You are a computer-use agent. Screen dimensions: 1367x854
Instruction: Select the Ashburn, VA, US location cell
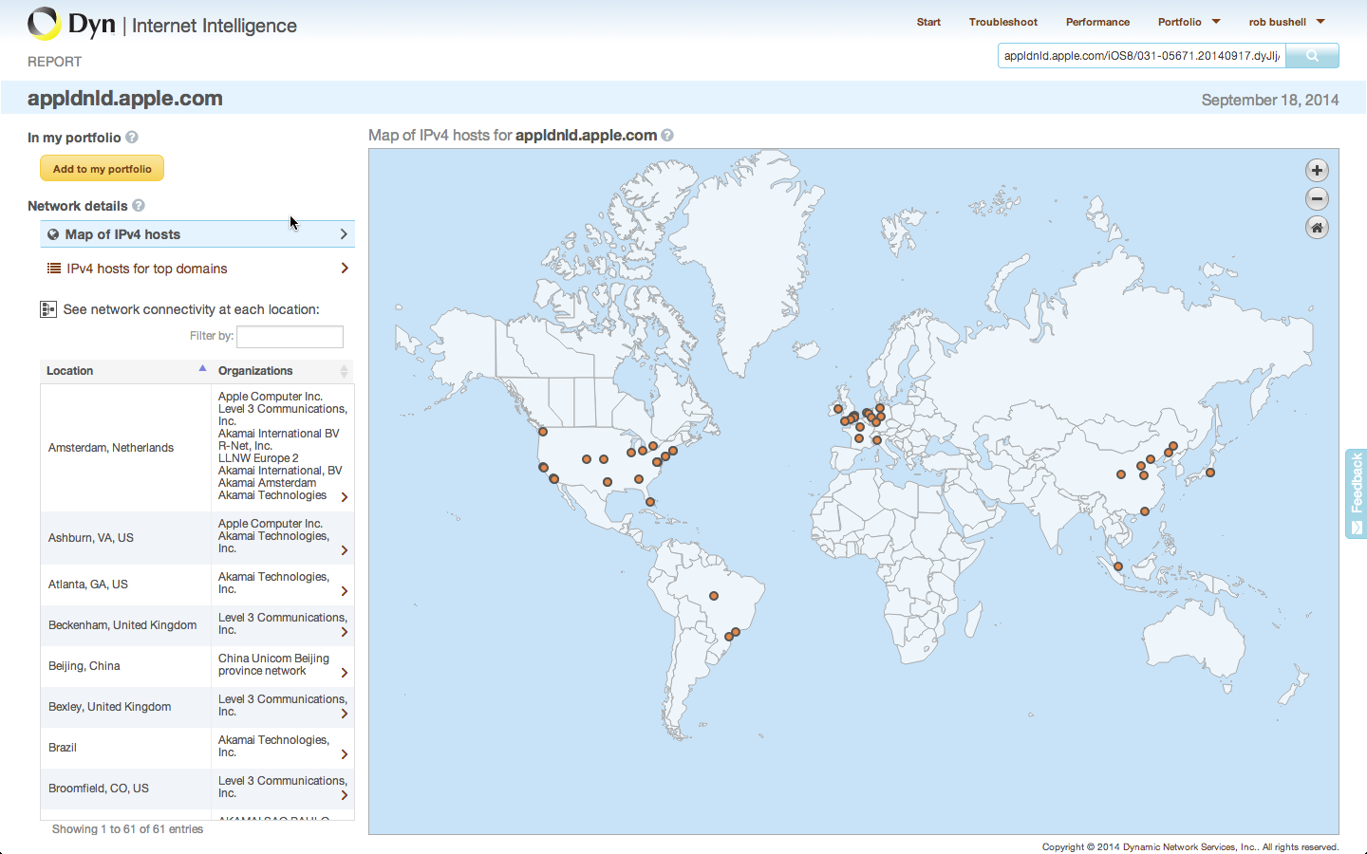[125, 538]
